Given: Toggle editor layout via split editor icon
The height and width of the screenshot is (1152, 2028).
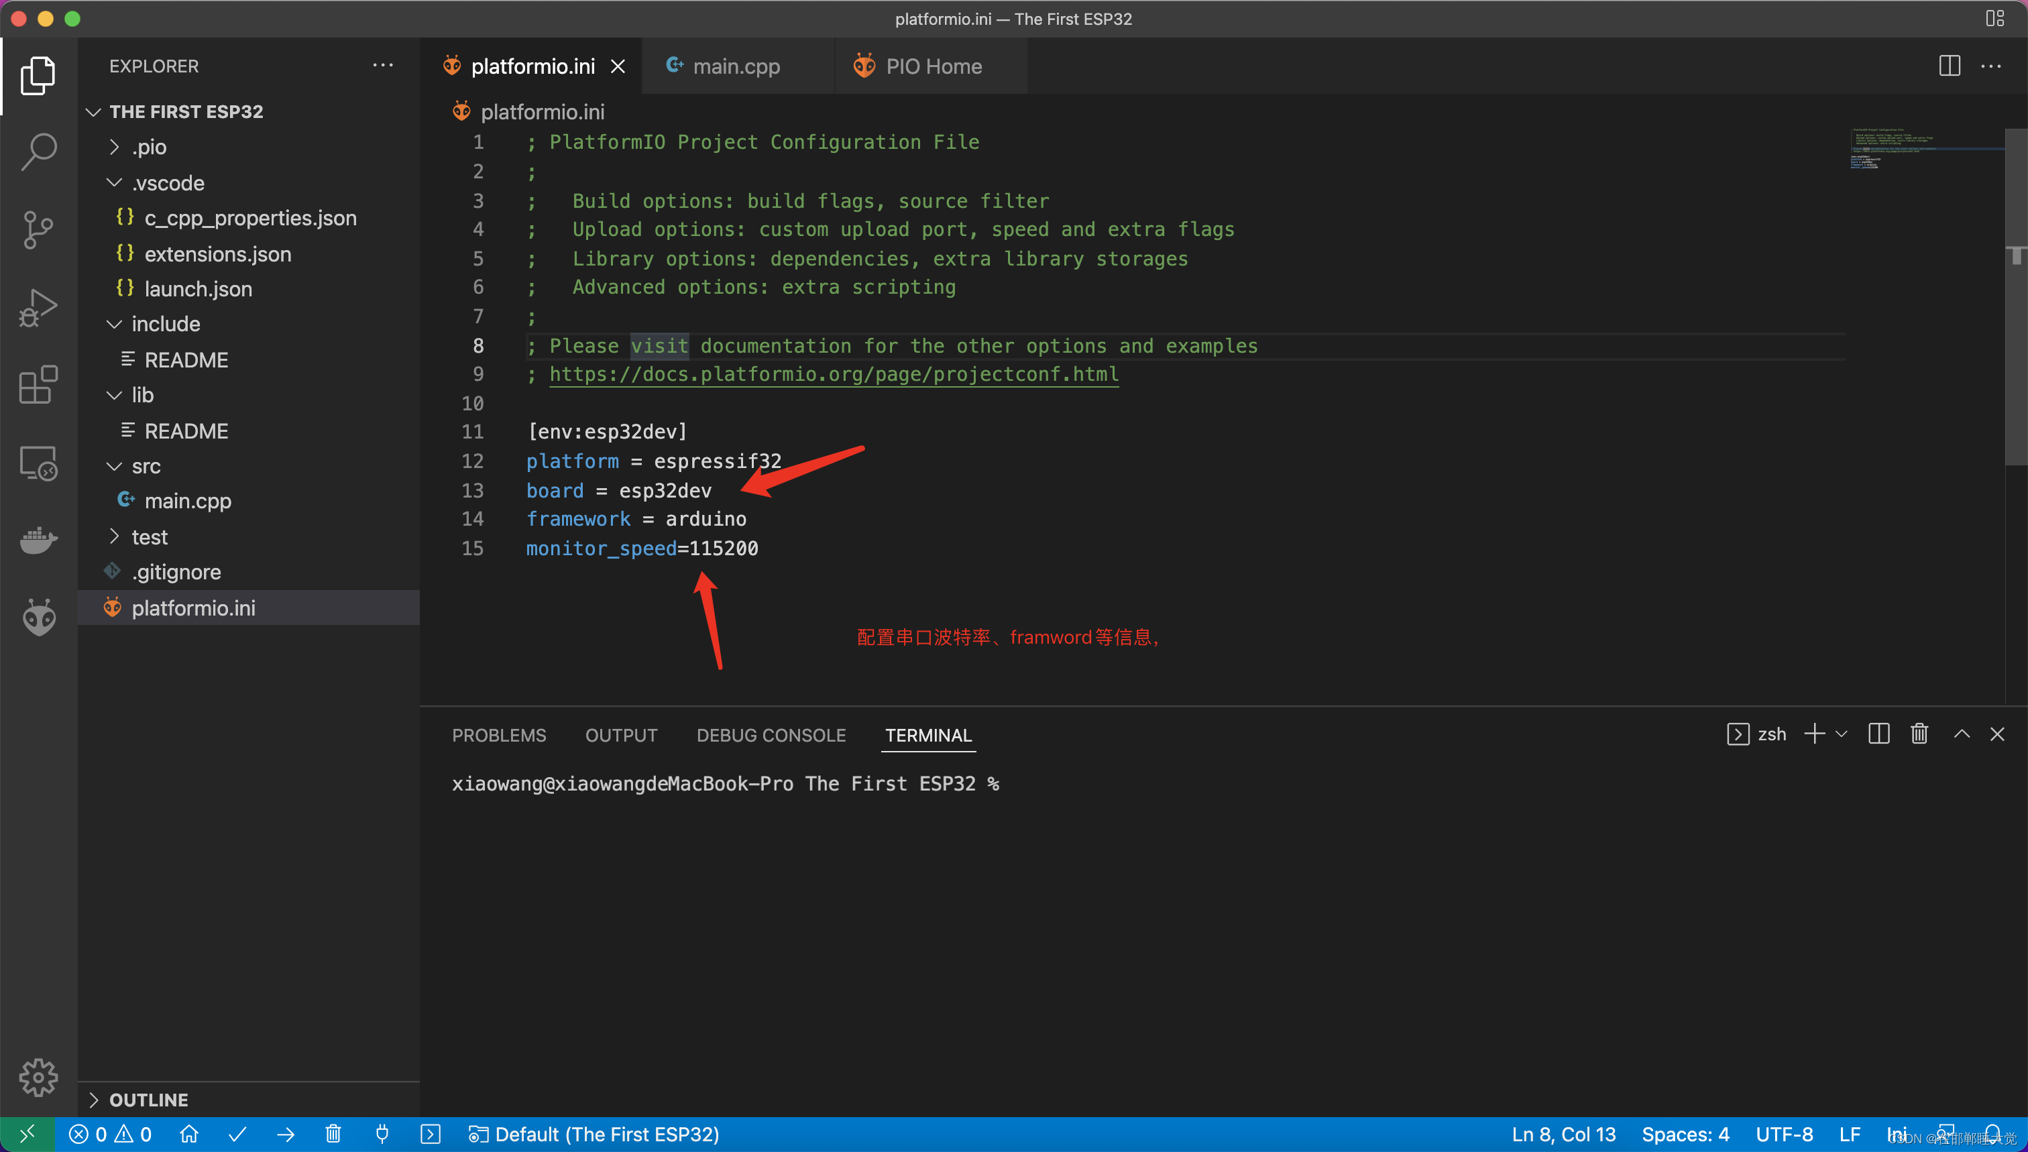Looking at the screenshot, I should click(x=1949, y=66).
